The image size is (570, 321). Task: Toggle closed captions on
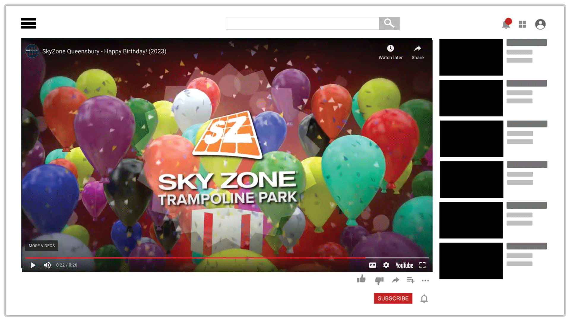(373, 265)
